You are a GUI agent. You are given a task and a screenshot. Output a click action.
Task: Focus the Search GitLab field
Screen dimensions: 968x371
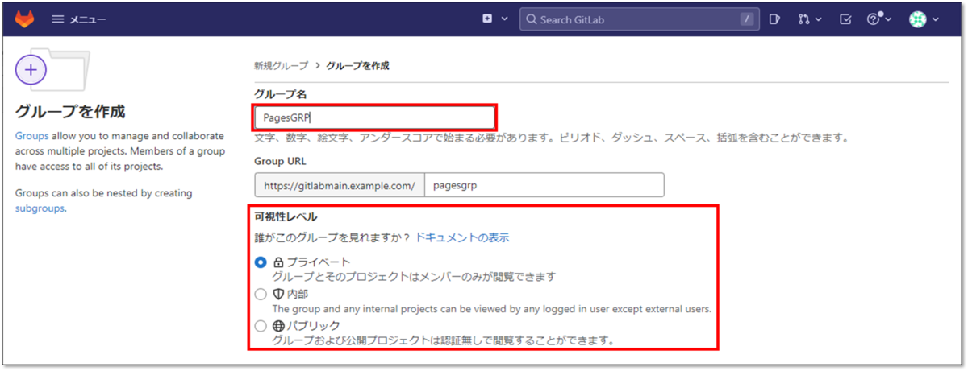pyautogui.click(x=640, y=19)
